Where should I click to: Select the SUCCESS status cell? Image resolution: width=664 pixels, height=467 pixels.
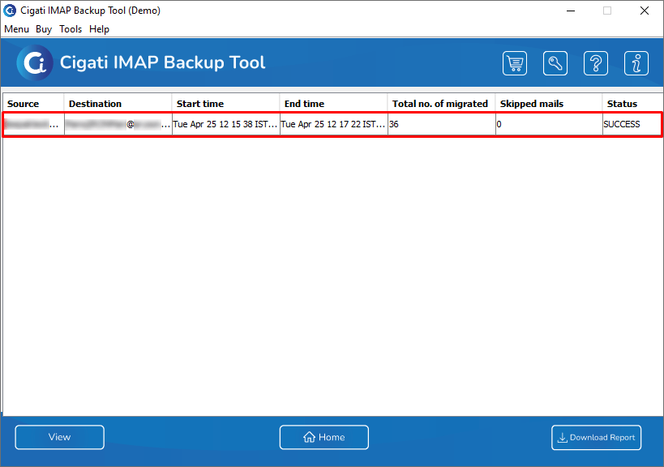[x=632, y=125]
